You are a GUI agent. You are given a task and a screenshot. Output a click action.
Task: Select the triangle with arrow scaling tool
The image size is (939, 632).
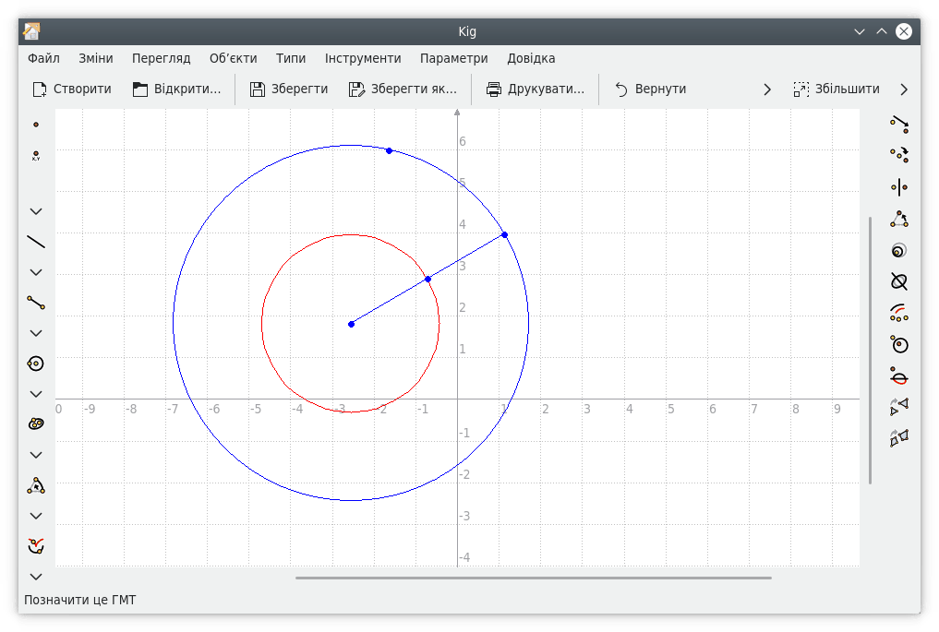tap(899, 219)
